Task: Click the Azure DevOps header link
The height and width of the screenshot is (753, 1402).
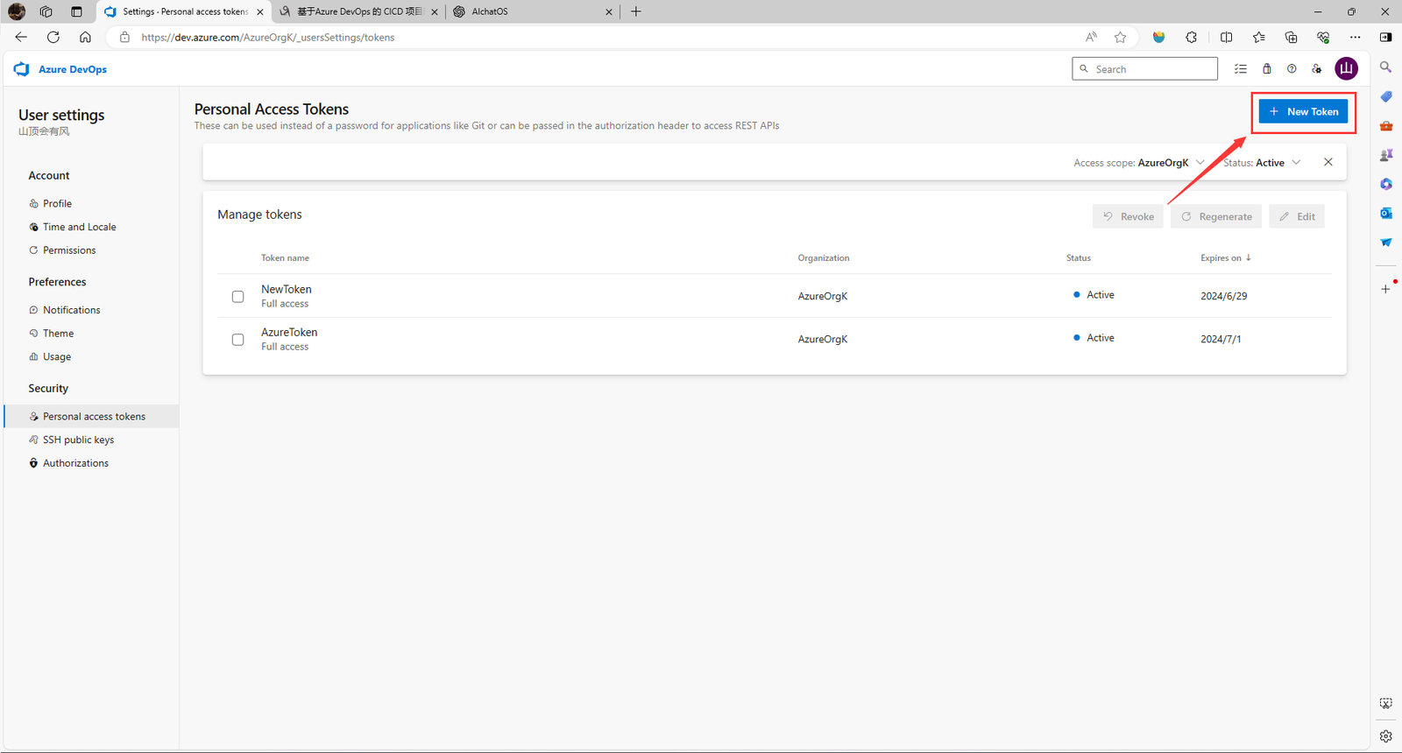Action: (x=73, y=69)
